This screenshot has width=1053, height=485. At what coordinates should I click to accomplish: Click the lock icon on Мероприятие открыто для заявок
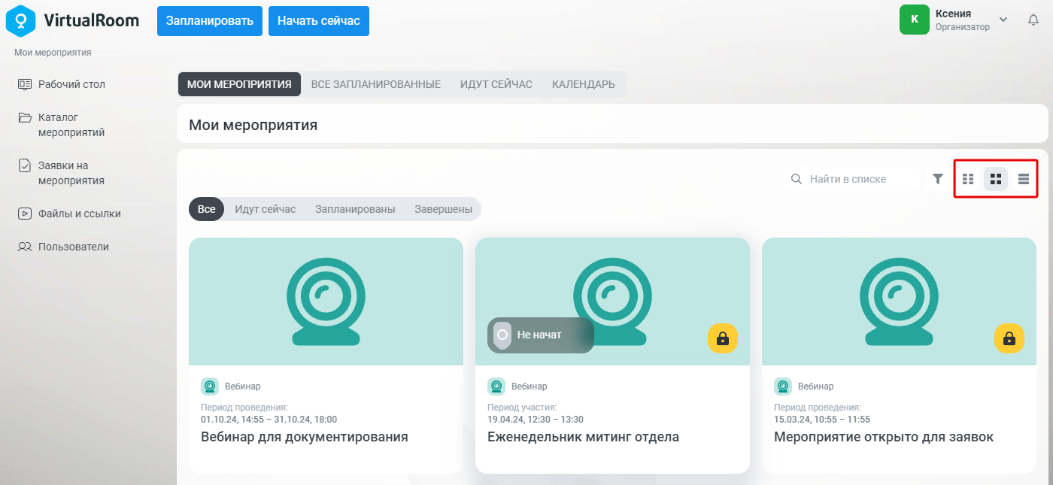coord(1009,338)
